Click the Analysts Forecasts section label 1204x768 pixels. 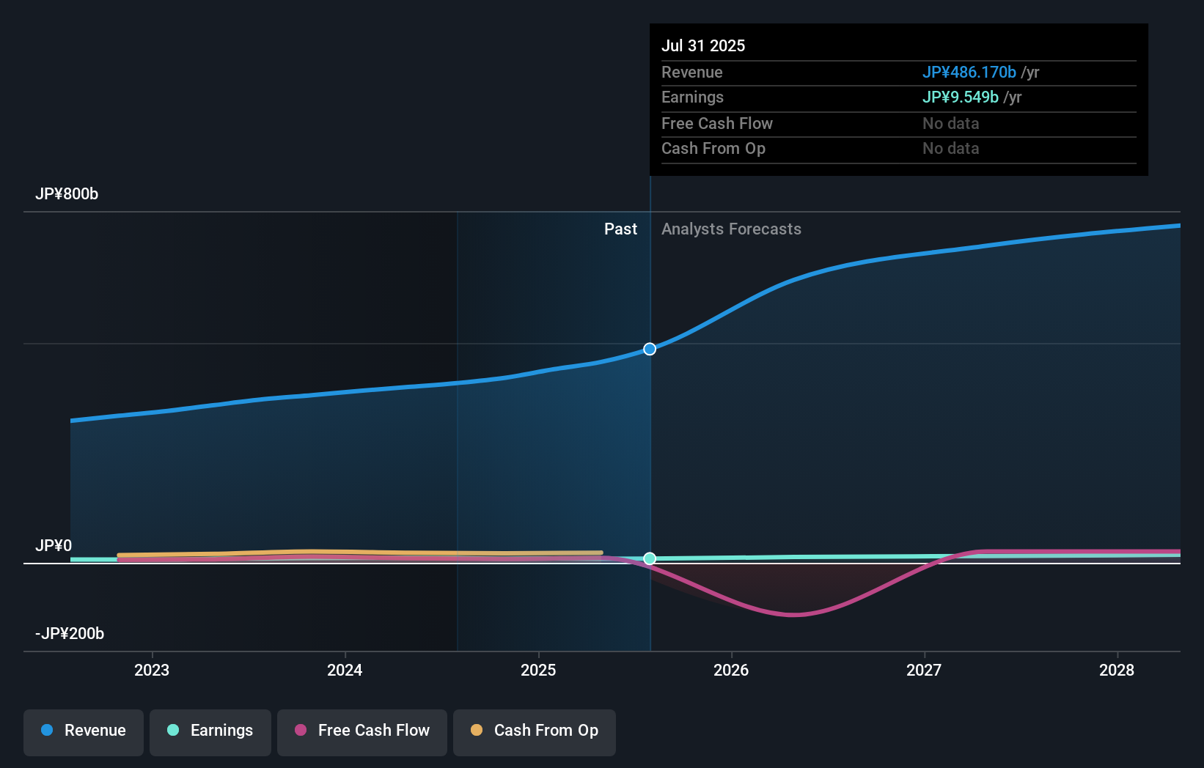tap(731, 229)
